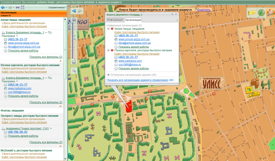Open Показать все организации здания в справочнике

pyautogui.click(x=137, y=80)
